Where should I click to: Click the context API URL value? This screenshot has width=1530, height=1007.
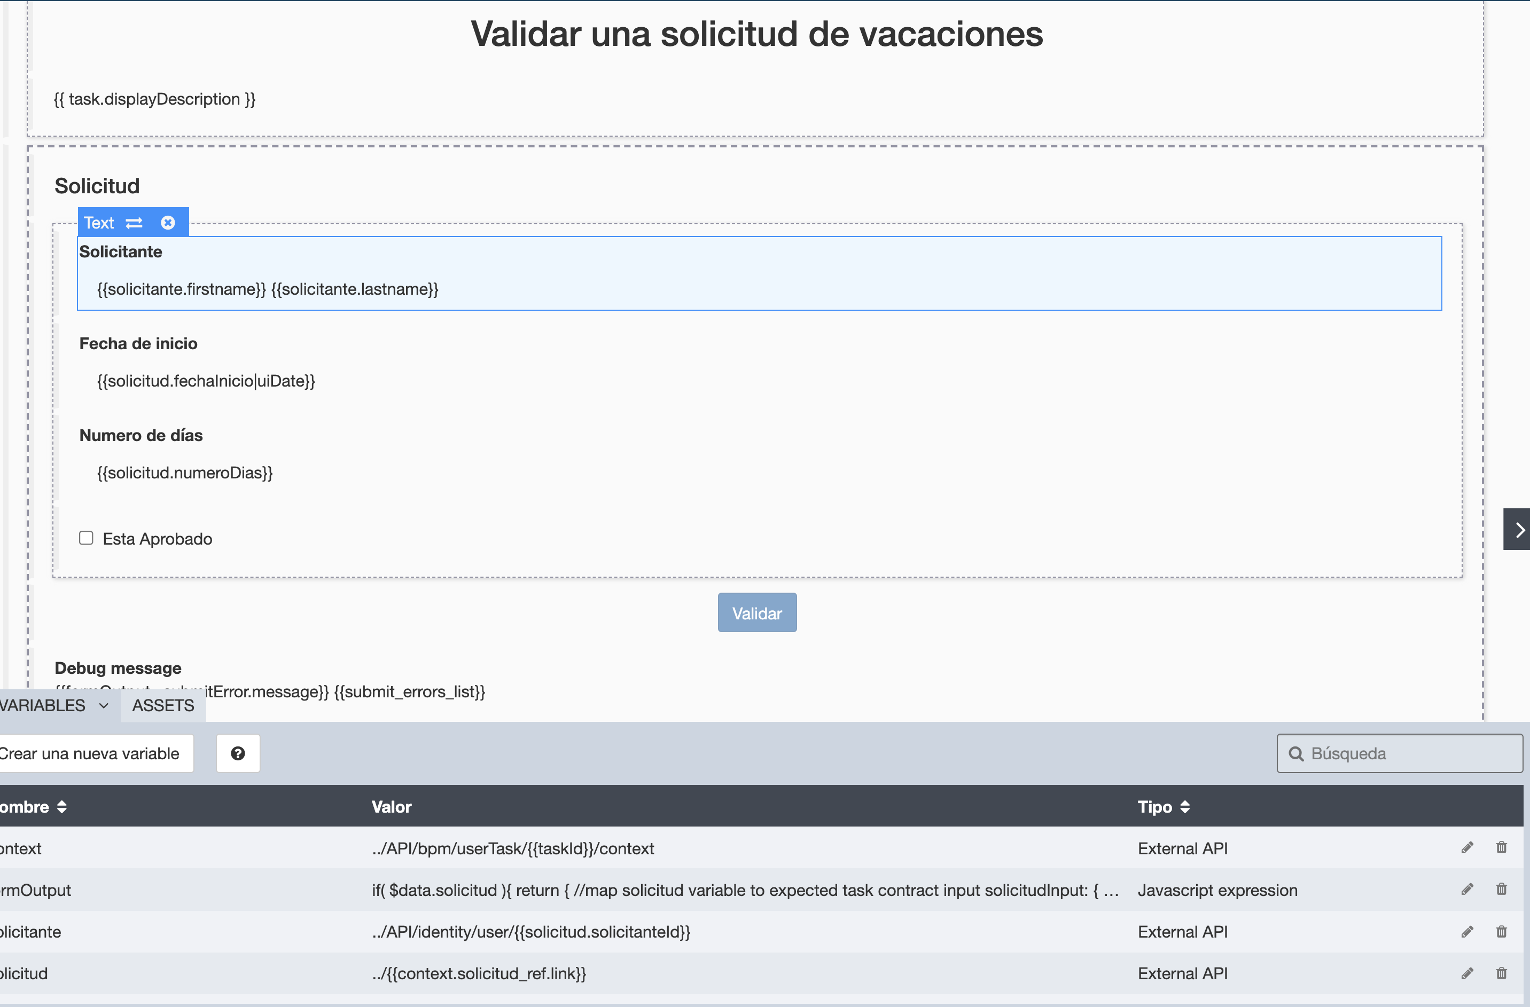click(513, 848)
